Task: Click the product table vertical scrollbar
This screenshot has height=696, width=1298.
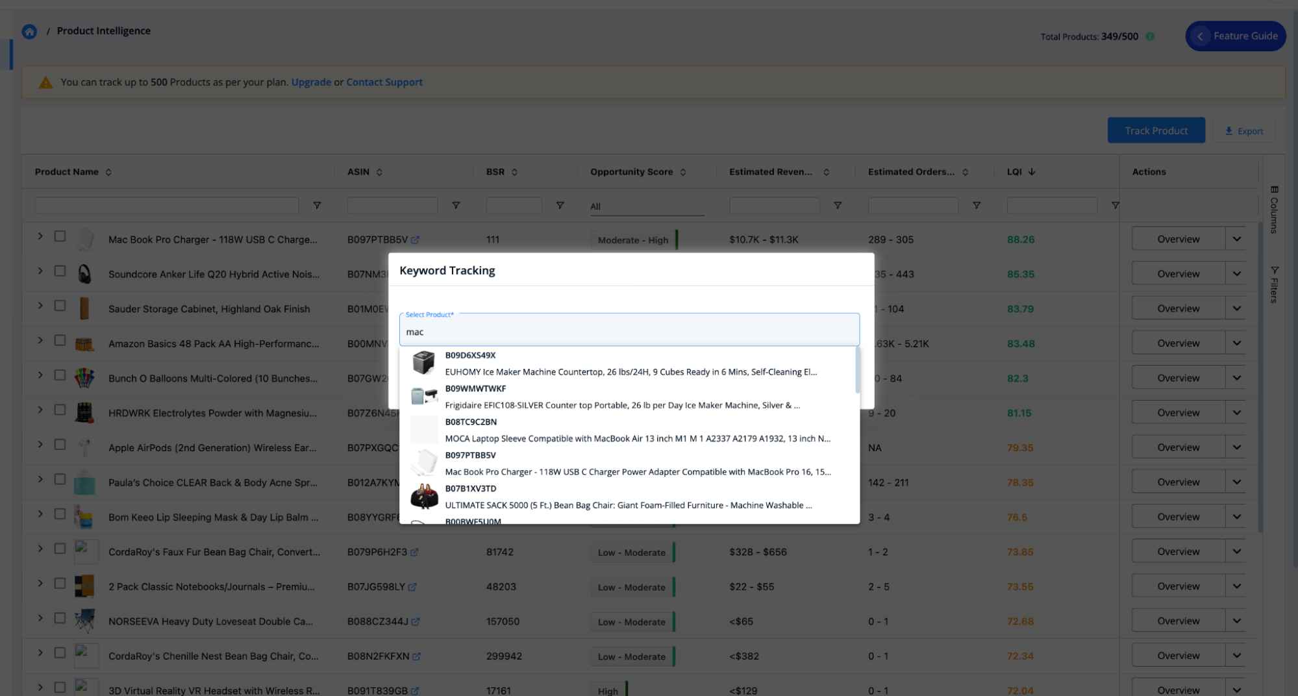Action: pos(1260,377)
